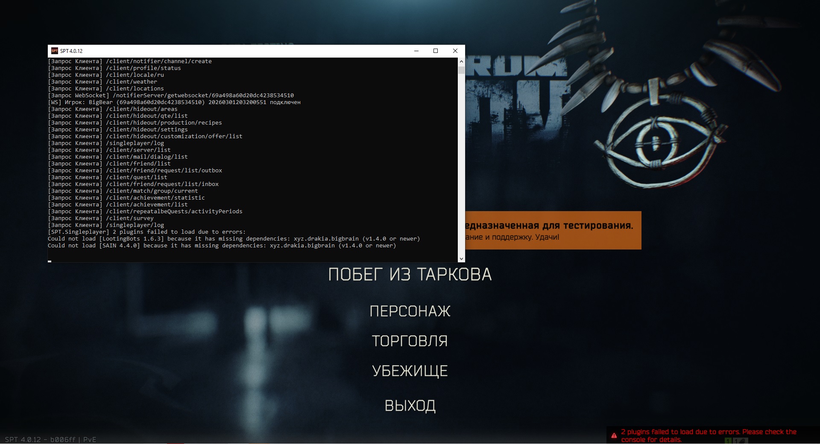The image size is (820, 444).
Task: Click the '/client/achievement/statistic' console line
Action: (126, 198)
